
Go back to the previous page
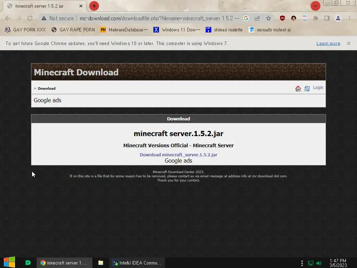point(8,18)
